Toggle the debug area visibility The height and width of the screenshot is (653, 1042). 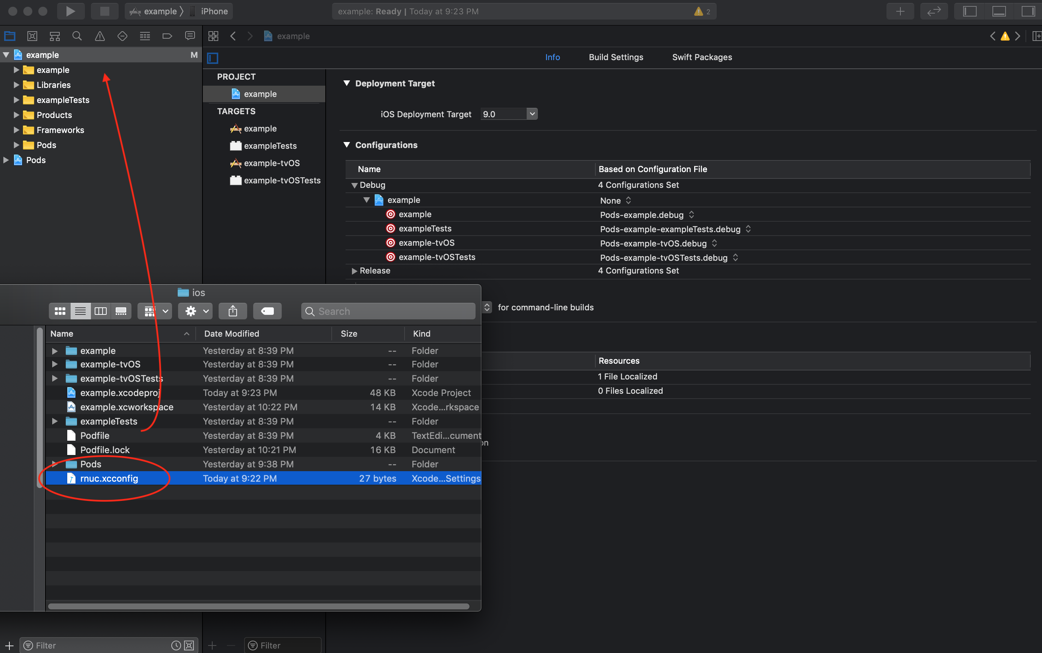[999, 11]
